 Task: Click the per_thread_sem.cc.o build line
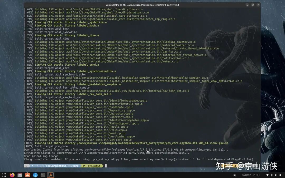[115, 55]
